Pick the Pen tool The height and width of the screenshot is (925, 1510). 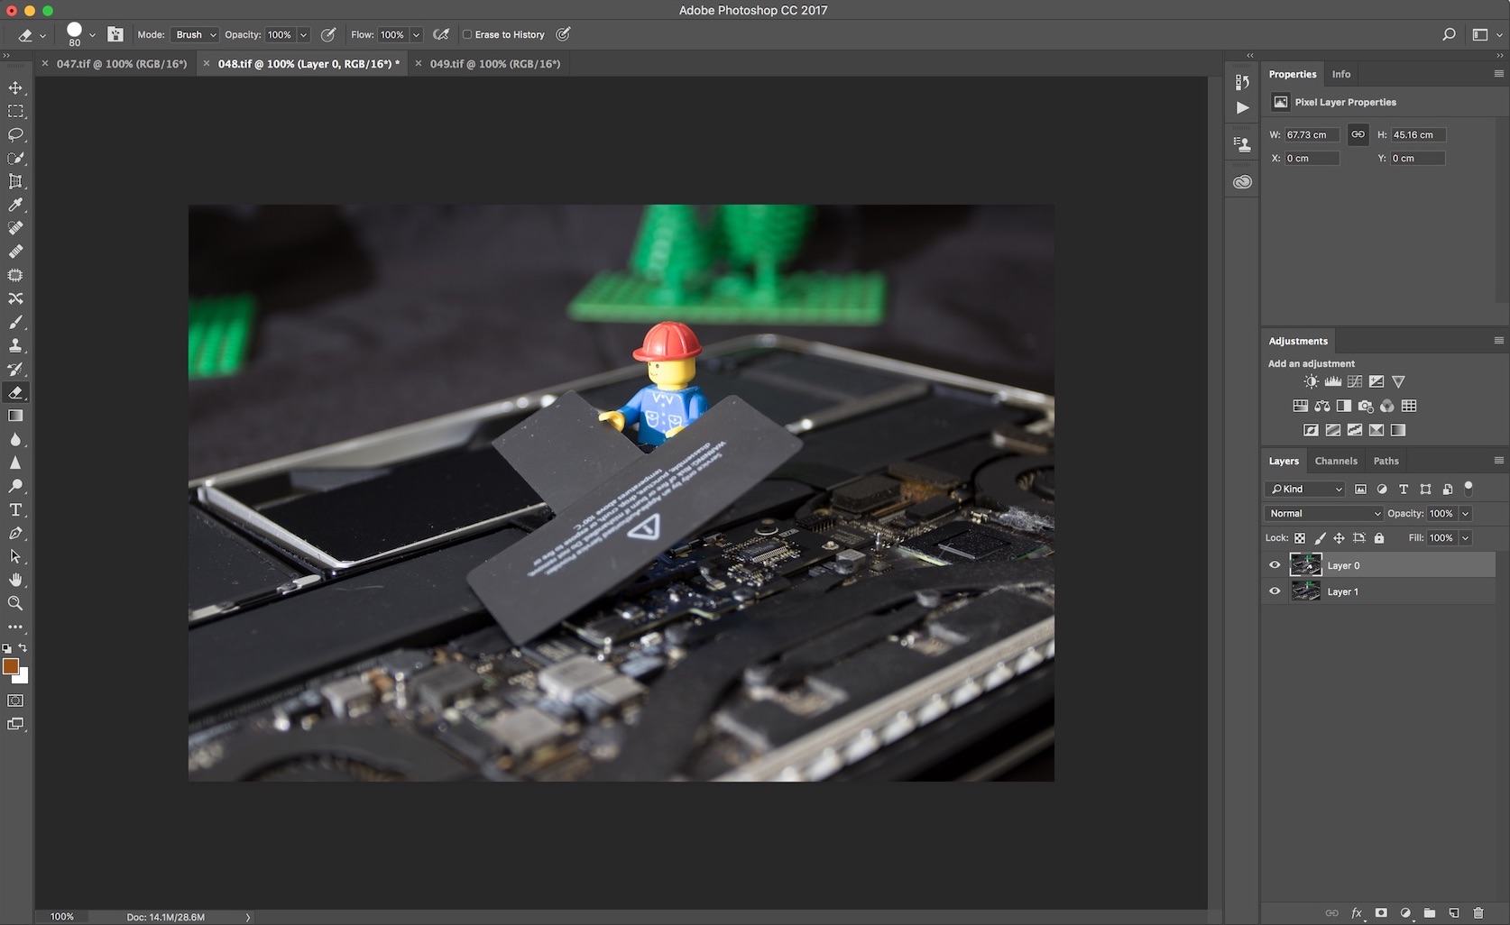click(x=15, y=533)
